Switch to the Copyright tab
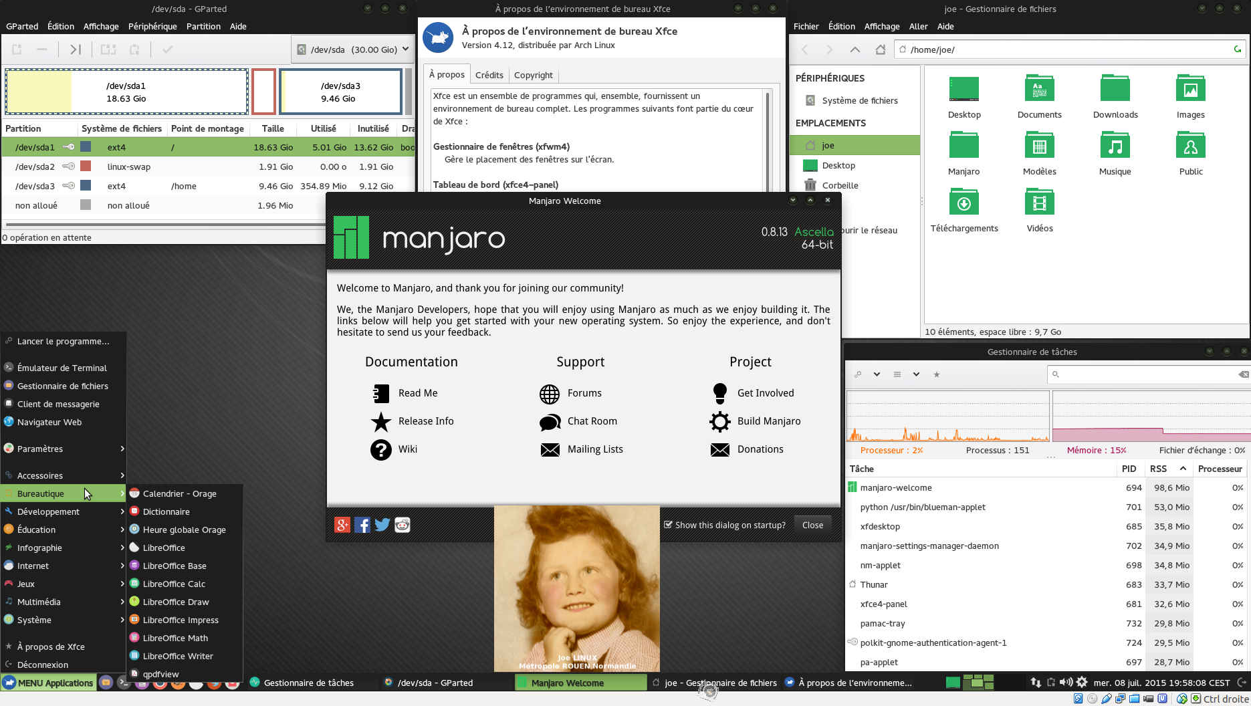Image resolution: width=1251 pixels, height=706 pixels. pyautogui.click(x=533, y=75)
